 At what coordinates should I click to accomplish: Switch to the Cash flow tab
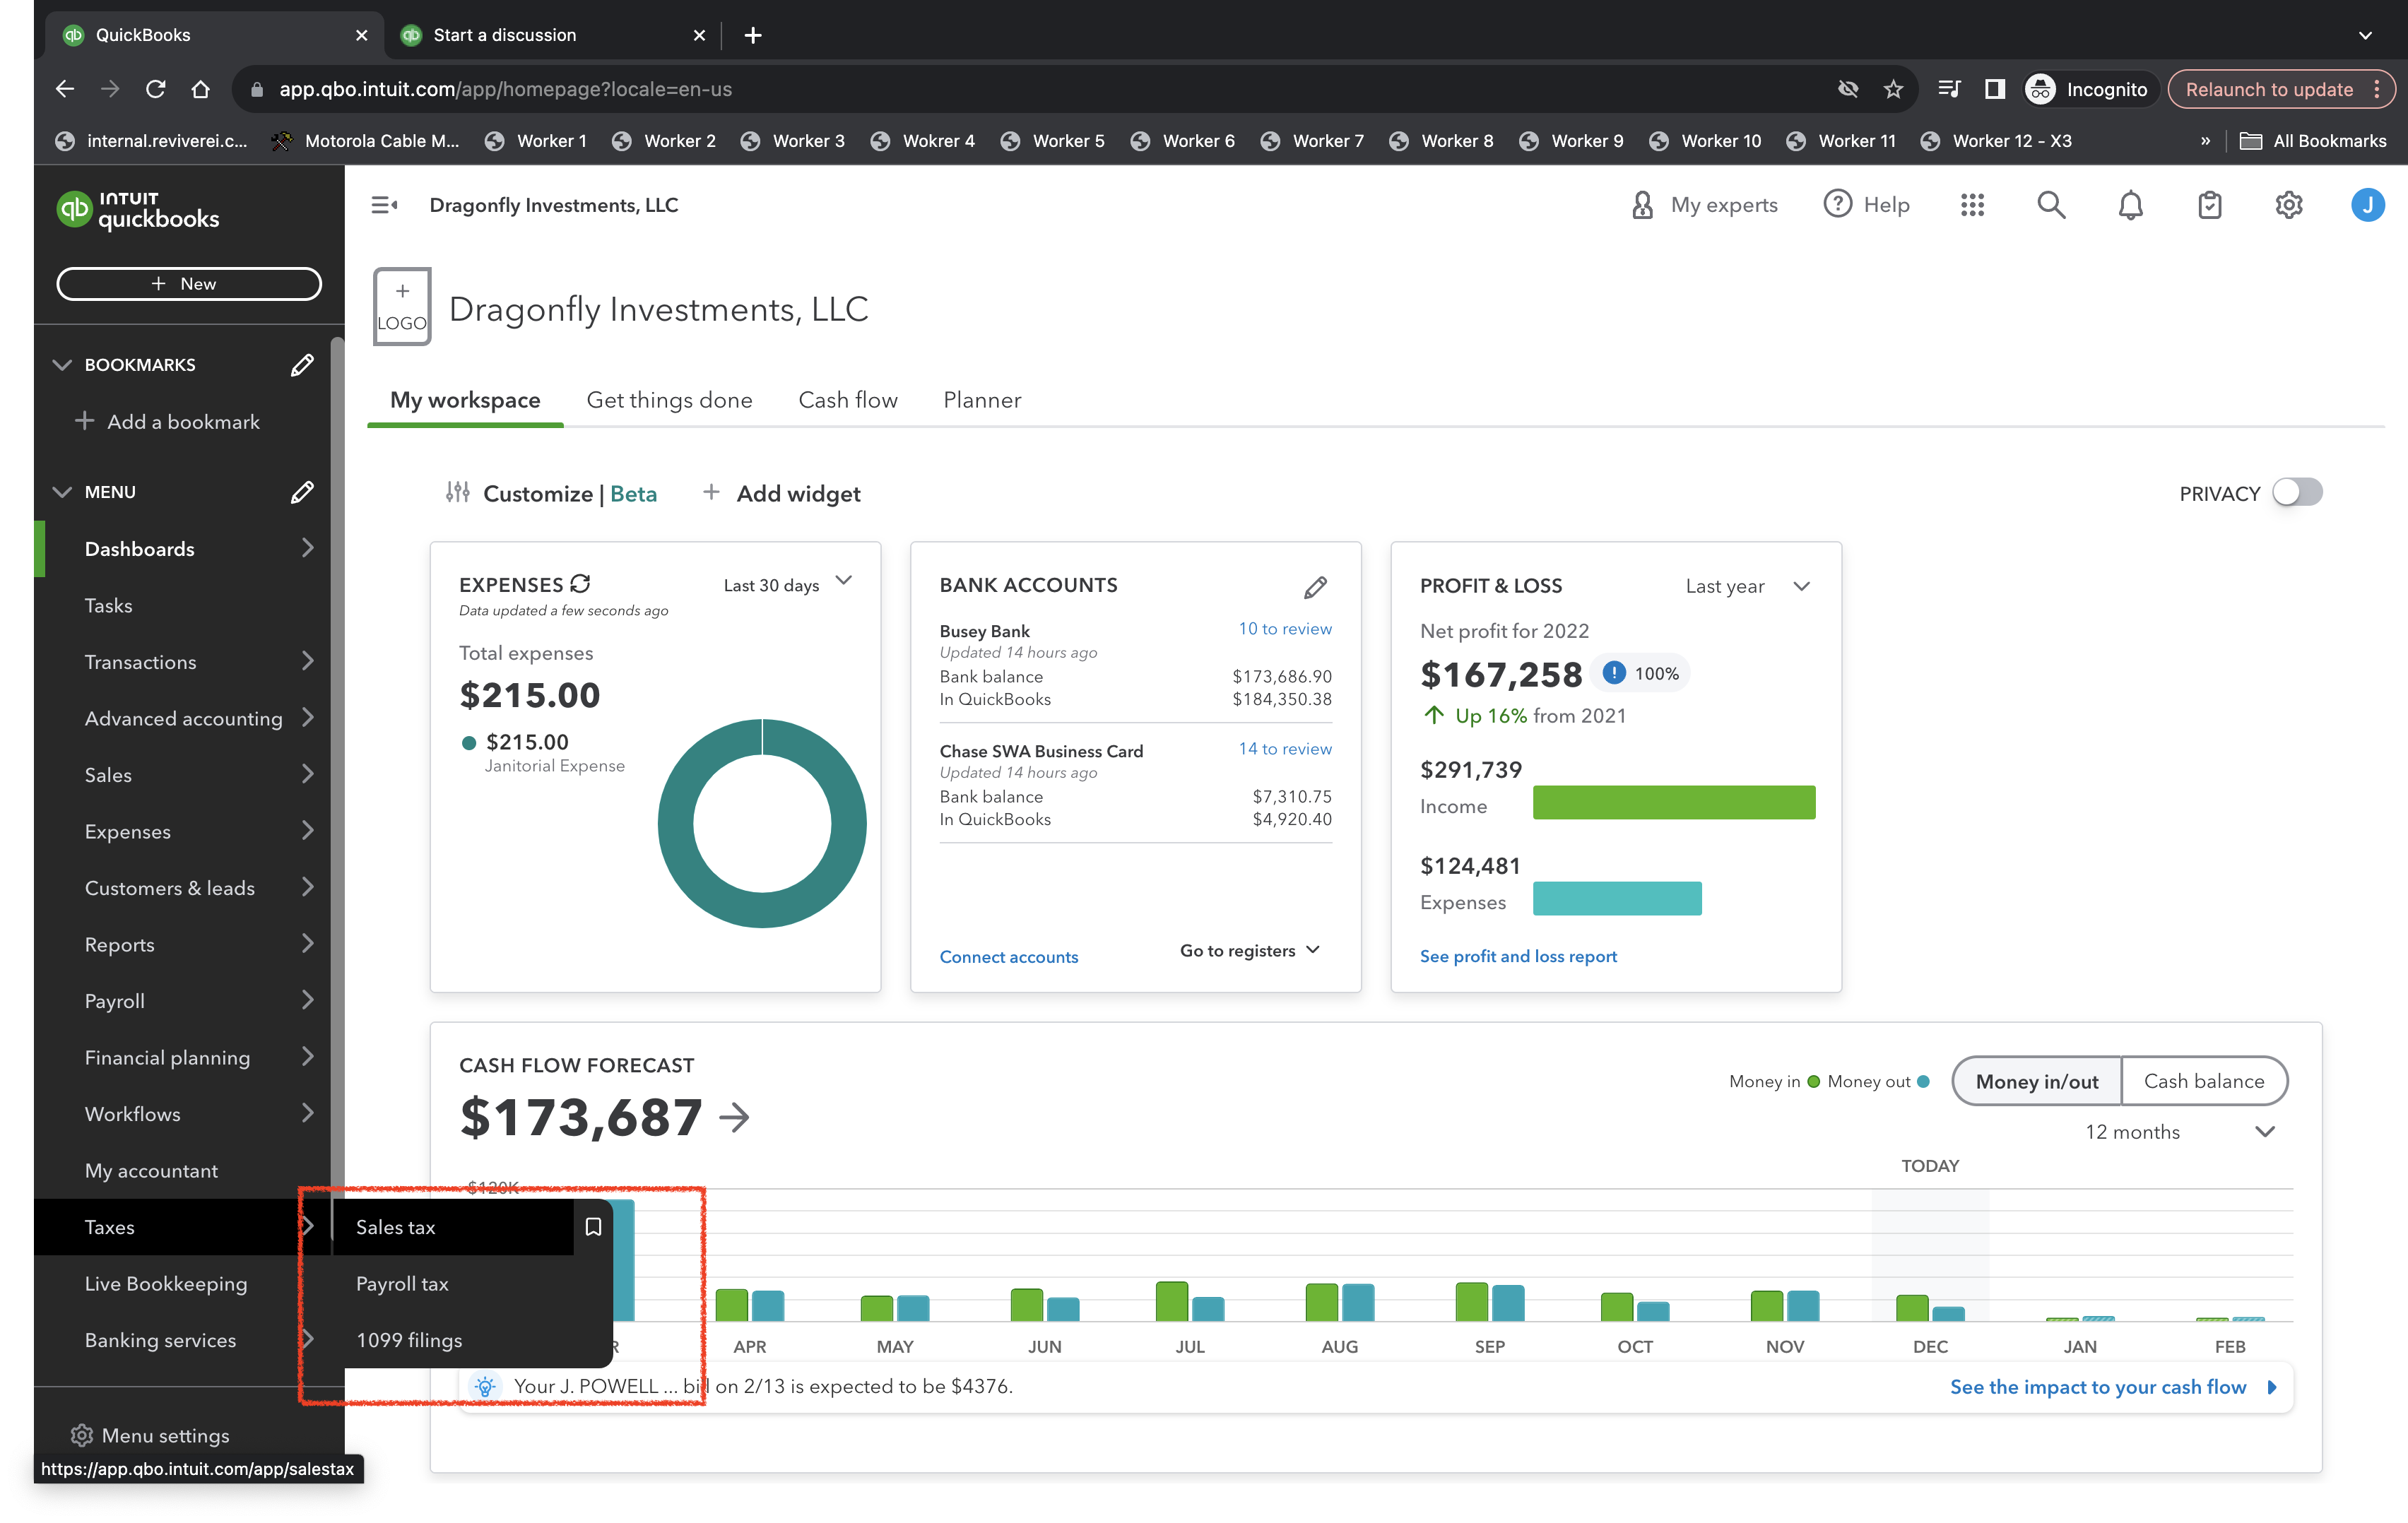(x=847, y=400)
